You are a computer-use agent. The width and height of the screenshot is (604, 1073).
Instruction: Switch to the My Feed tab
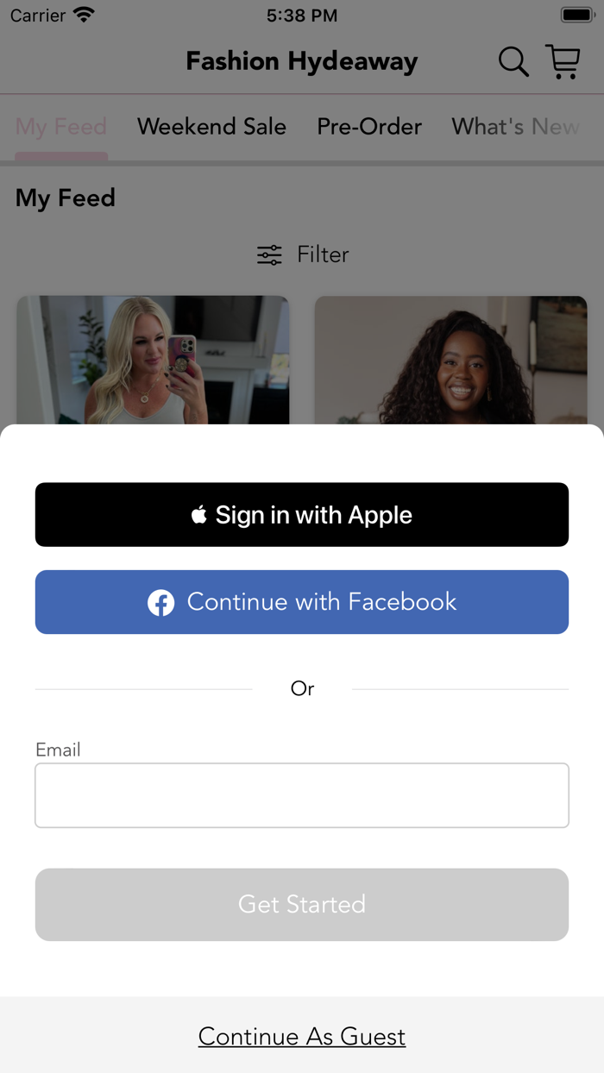click(61, 127)
